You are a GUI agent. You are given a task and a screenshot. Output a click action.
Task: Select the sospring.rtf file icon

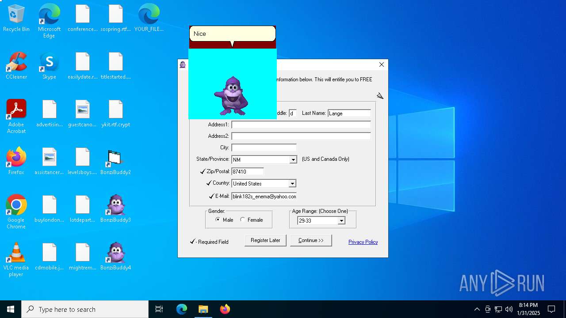(x=116, y=19)
